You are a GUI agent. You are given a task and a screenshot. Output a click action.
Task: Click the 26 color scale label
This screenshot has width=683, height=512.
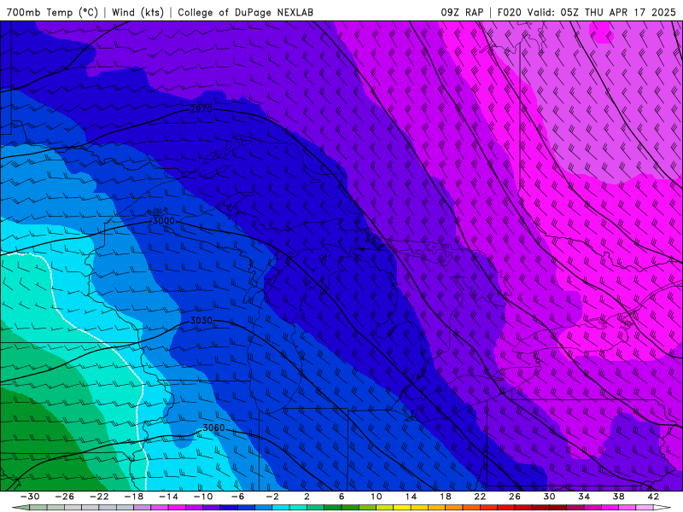(515, 497)
